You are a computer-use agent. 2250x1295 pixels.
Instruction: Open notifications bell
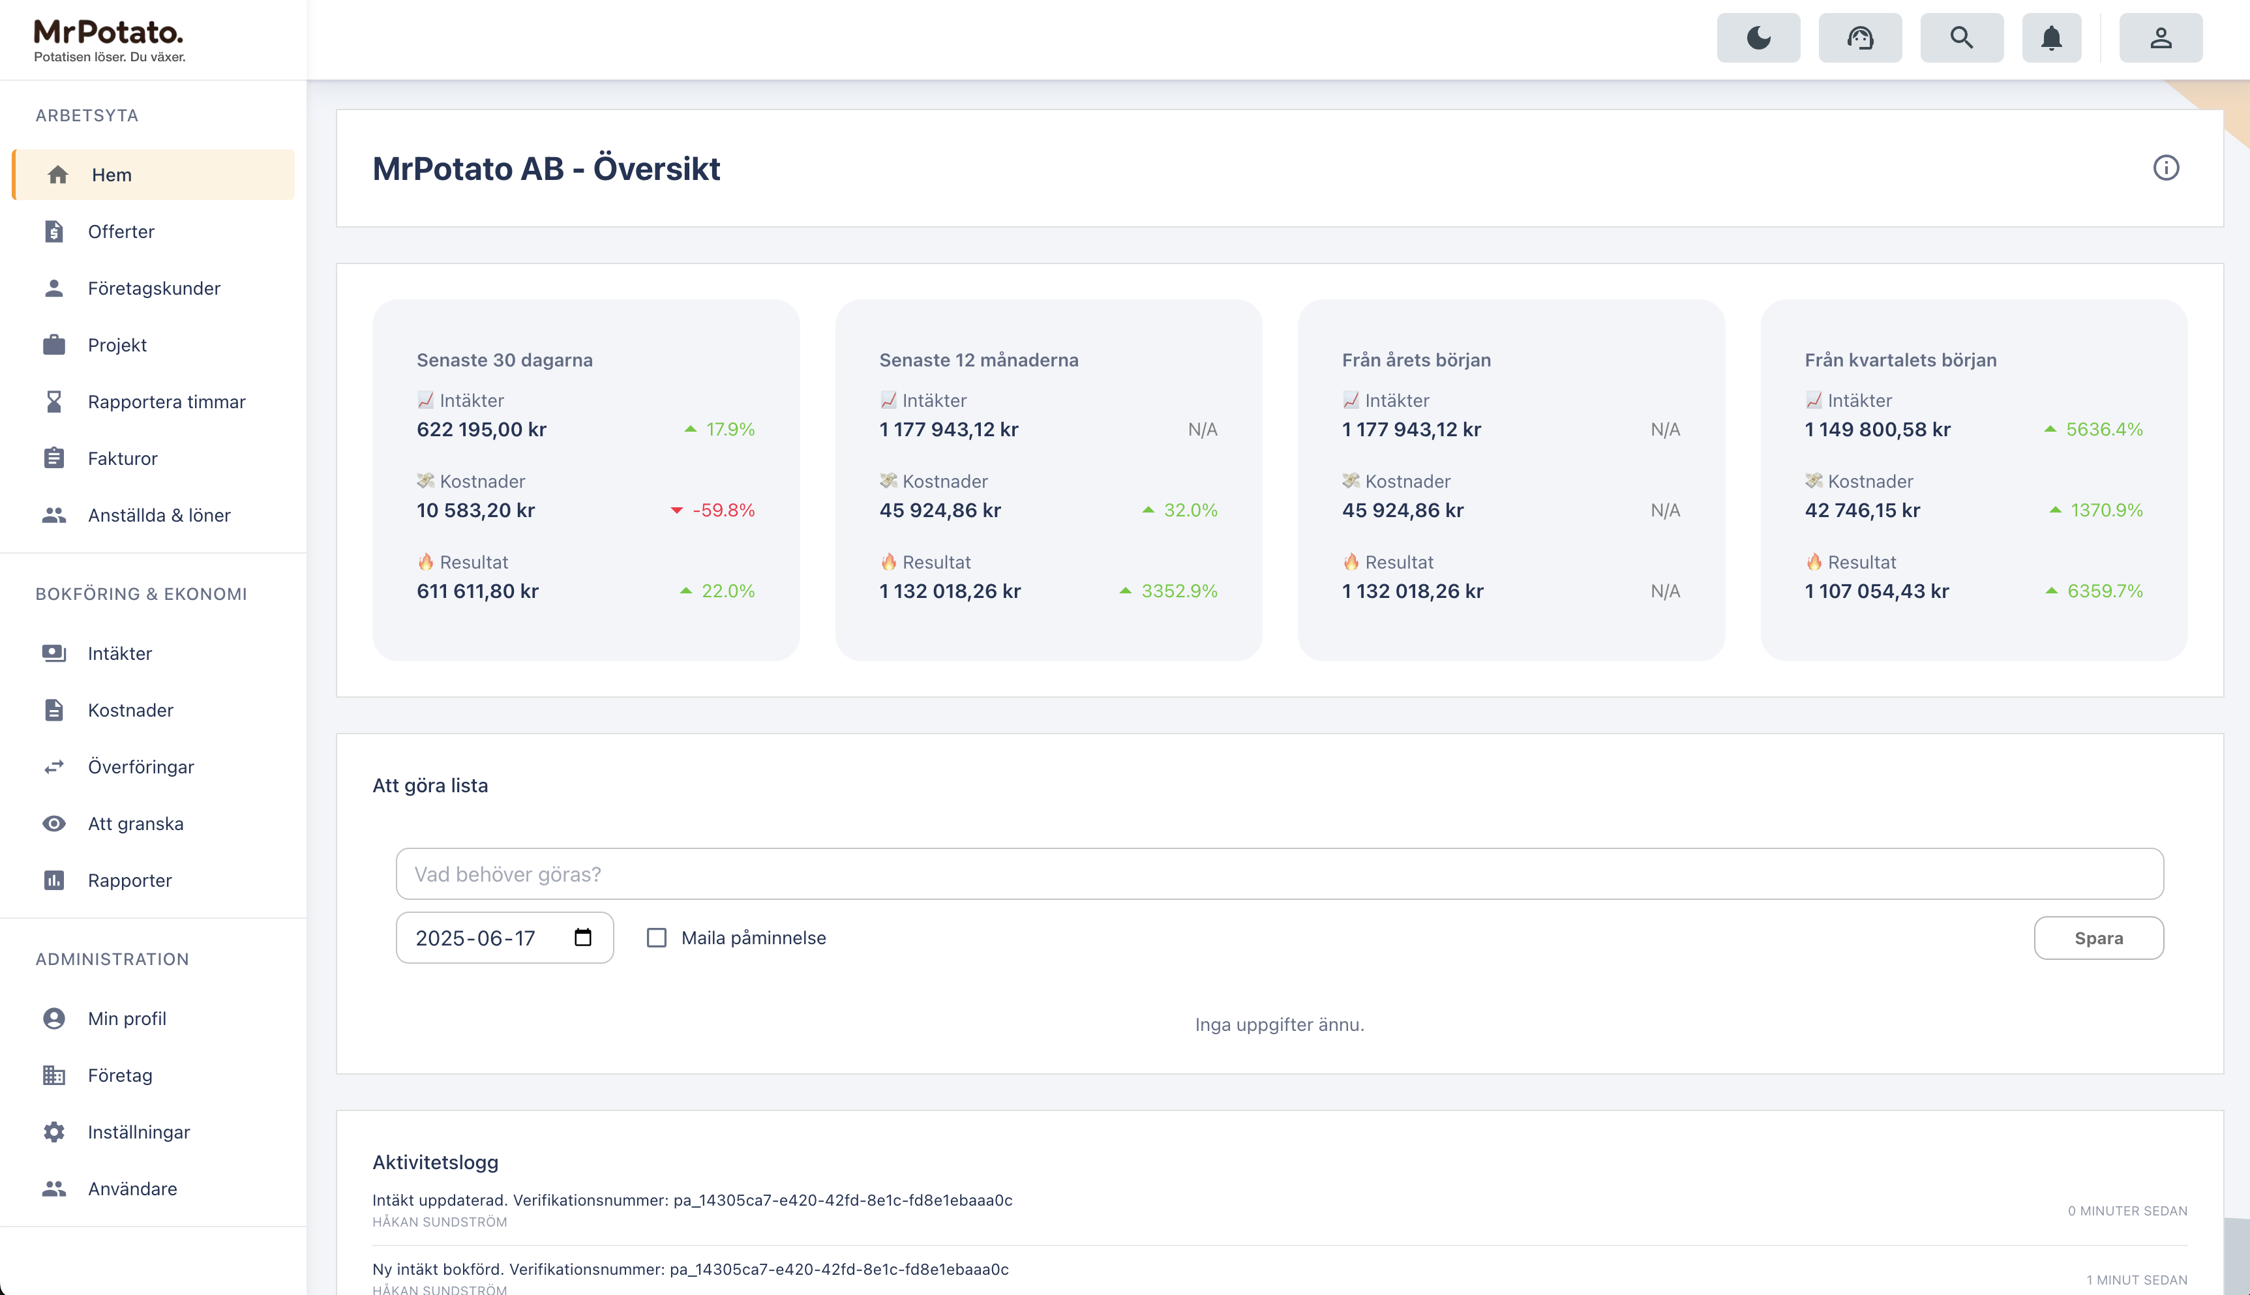tap(2051, 37)
